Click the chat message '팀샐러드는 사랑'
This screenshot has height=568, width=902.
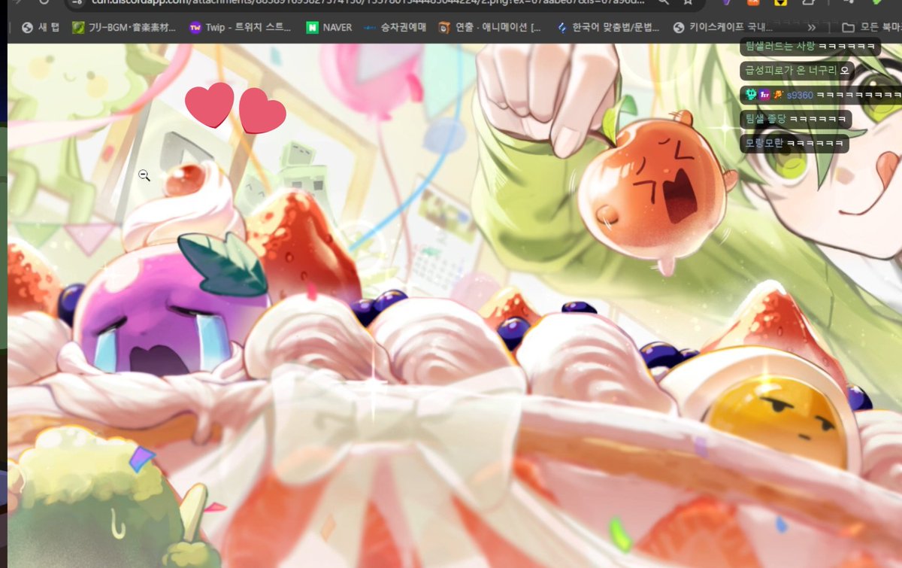tap(810, 46)
